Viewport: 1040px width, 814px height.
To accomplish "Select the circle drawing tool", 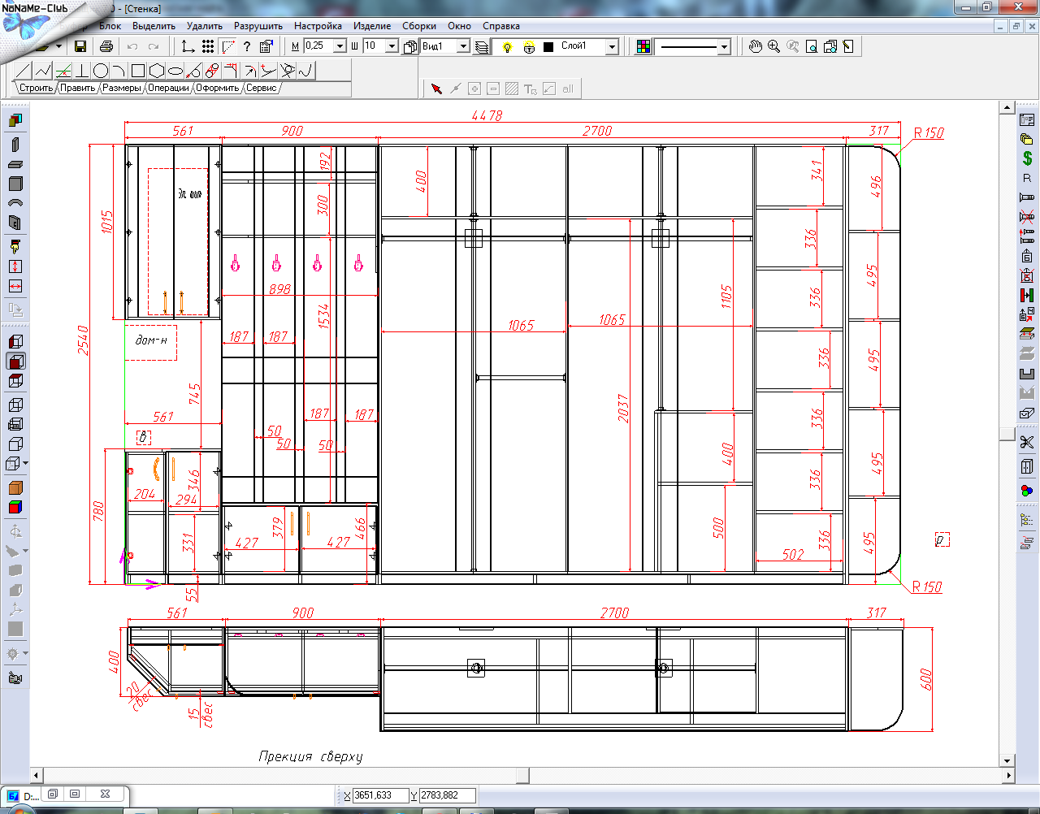I will 101,71.
